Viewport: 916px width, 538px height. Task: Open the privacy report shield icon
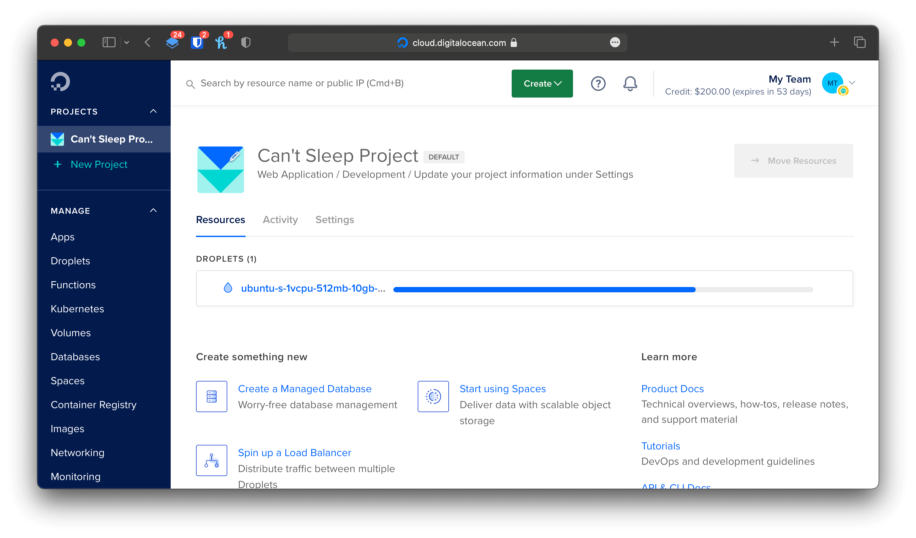pyautogui.click(x=246, y=43)
